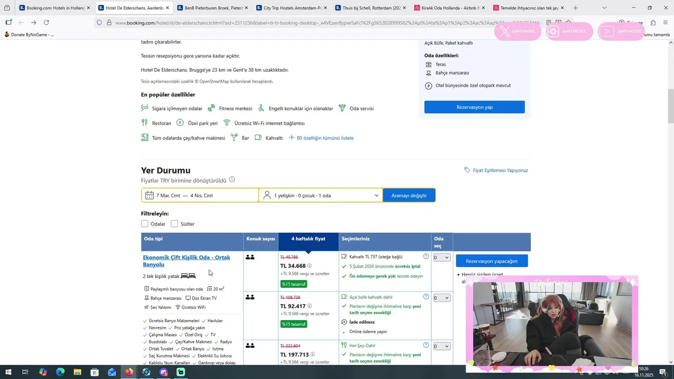Open Windows Start menu
Viewport: 674px width, 379px height.
tap(8, 372)
